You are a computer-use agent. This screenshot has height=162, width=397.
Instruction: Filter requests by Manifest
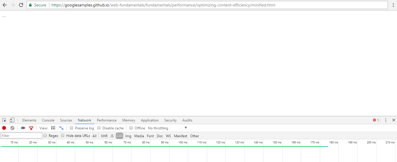(181, 136)
